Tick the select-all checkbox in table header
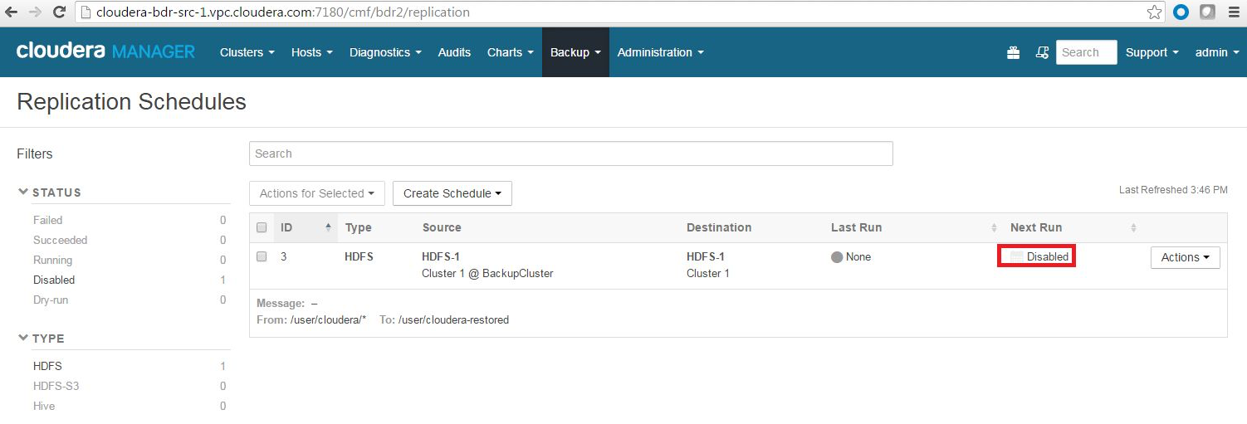Viewport: 1247px width, 424px height. click(x=262, y=227)
